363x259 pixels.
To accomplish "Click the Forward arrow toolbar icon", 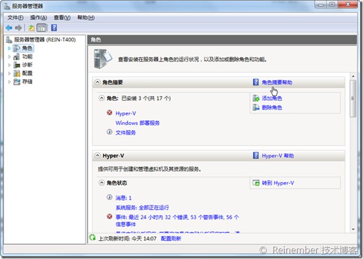I will click(x=19, y=28).
